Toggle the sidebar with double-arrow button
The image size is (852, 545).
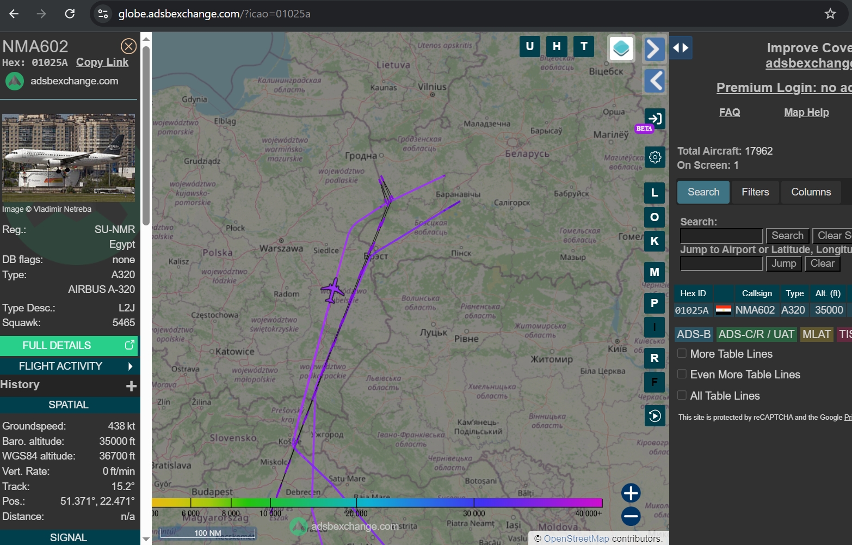(681, 48)
